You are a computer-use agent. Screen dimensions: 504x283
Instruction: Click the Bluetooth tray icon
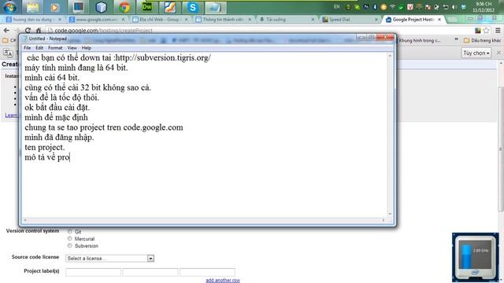(375, 7)
